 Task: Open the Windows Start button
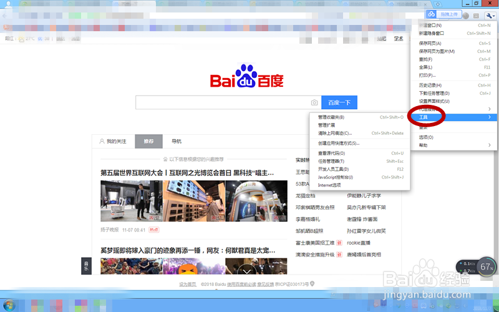(9, 305)
